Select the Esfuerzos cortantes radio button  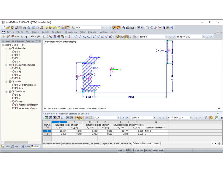[13, 108]
